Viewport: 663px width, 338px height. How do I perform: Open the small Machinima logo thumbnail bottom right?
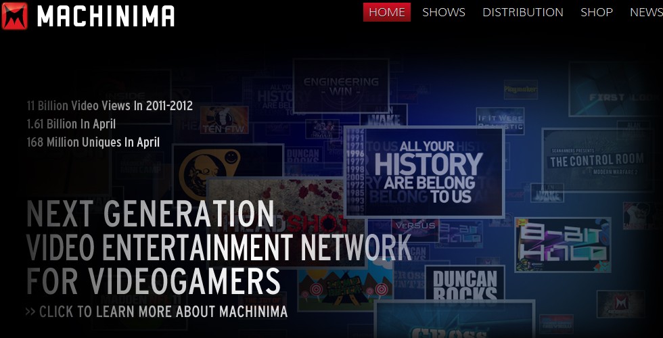coord(621,304)
